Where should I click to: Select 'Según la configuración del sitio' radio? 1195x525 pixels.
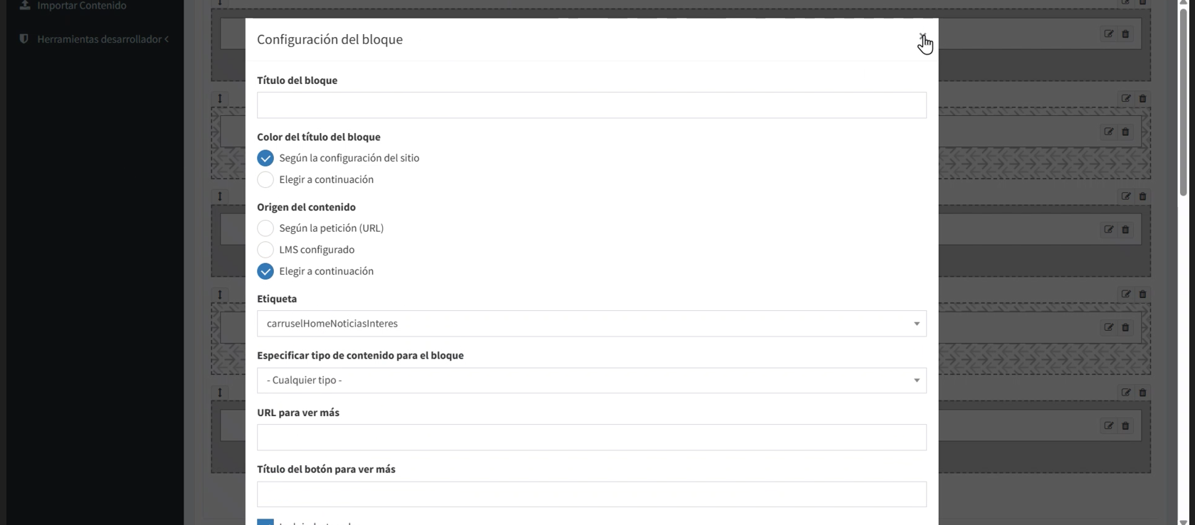coord(265,158)
